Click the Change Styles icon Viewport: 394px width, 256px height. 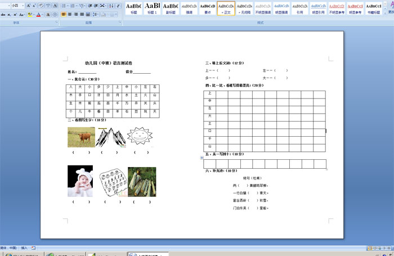[x=391, y=7]
